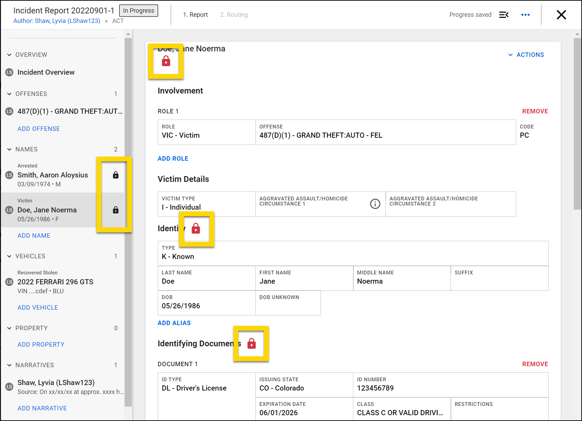Collapse the NAMES section in sidebar
This screenshot has height=421, width=582.
(9, 149)
